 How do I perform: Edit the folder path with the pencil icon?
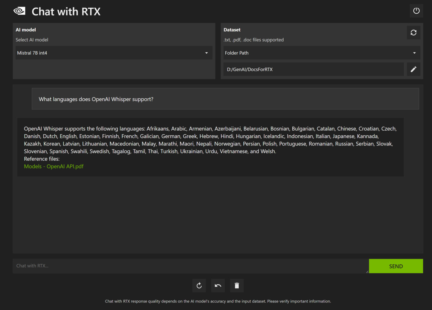point(414,69)
